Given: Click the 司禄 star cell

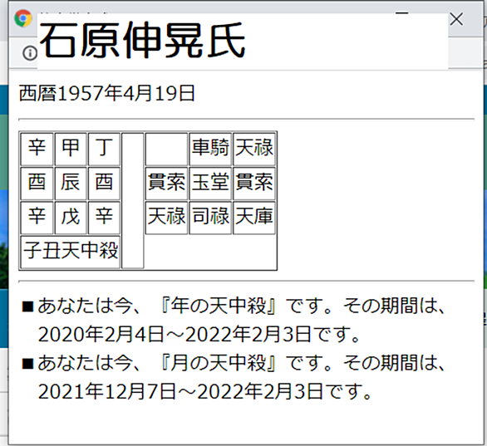Looking at the screenshot, I should [x=210, y=218].
